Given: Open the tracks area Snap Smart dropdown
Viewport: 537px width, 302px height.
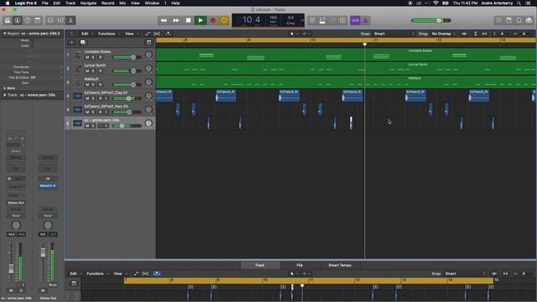Looking at the screenshot, I should (x=394, y=34).
